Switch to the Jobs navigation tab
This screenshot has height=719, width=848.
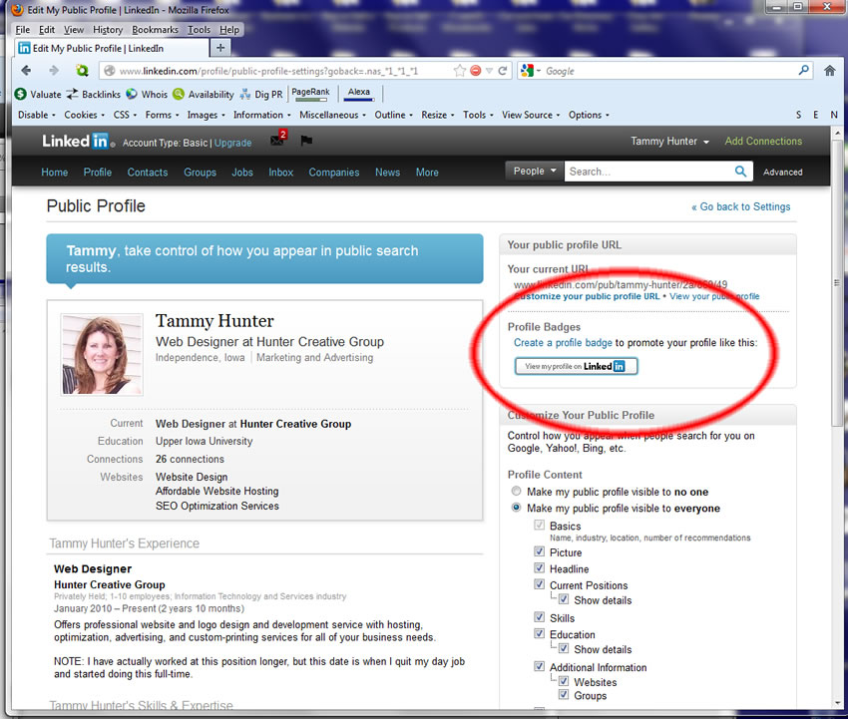coord(242,172)
